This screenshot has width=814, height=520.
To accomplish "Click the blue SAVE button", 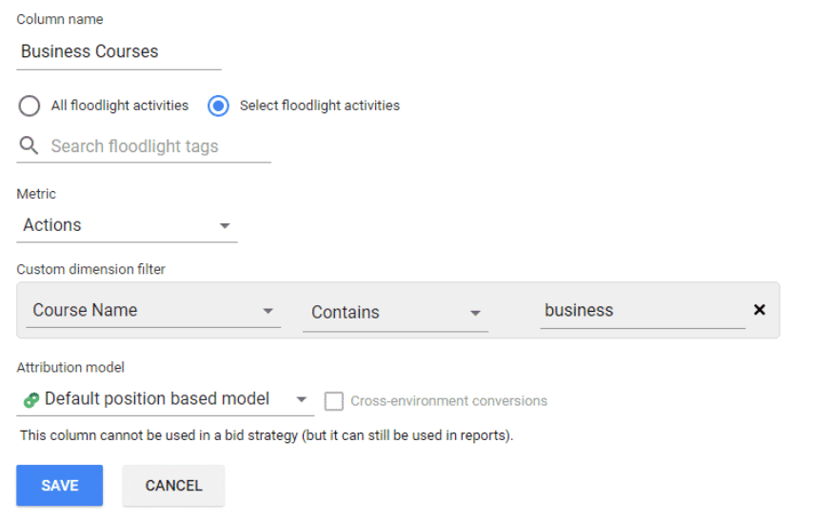I will [x=59, y=485].
